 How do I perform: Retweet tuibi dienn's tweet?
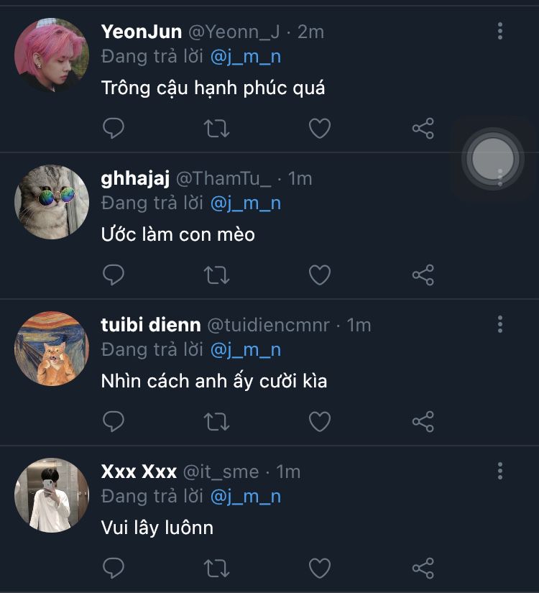216,421
